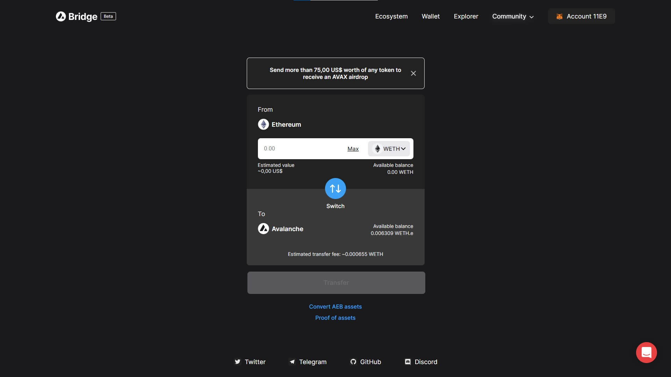Click the MetaMask fox icon

click(559, 16)
